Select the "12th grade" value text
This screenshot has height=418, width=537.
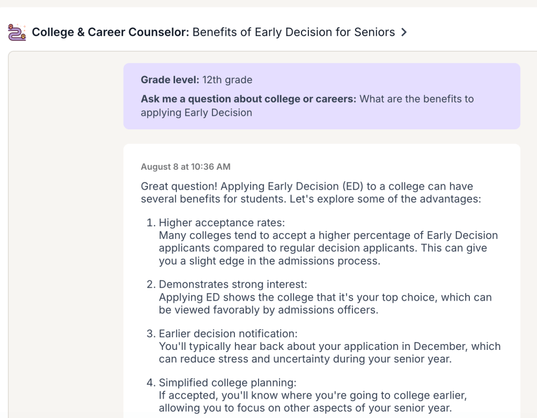227,80
